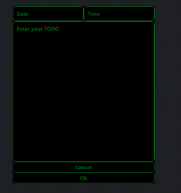Screen dimensions: 181x193
Task: Select the Time placeholder text
Action: [x=94, y=14]
